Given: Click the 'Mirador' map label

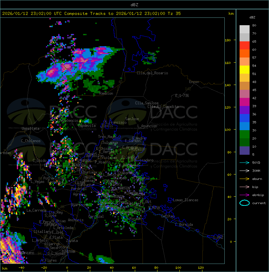Looking at the screenshot, I should tap(136, 219).
